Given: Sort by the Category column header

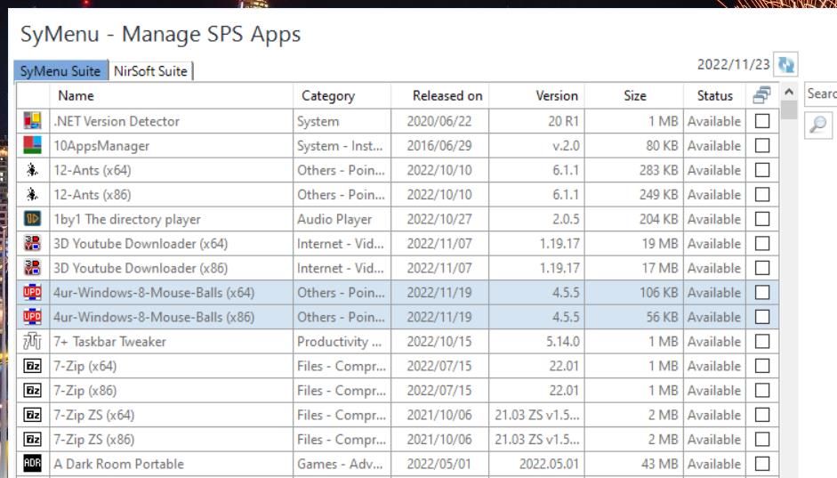Looking at the screenshot, I should pyautogui.click(x=342, y=95).
